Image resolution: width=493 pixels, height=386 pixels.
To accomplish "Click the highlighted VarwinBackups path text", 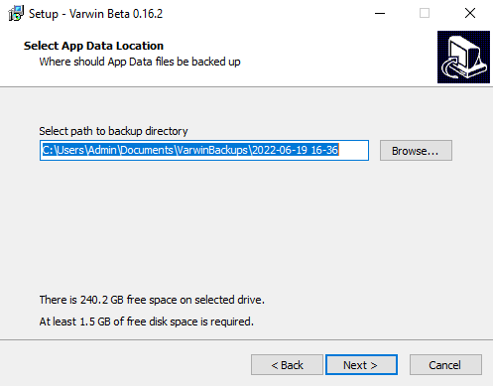I will coord(190,150).
